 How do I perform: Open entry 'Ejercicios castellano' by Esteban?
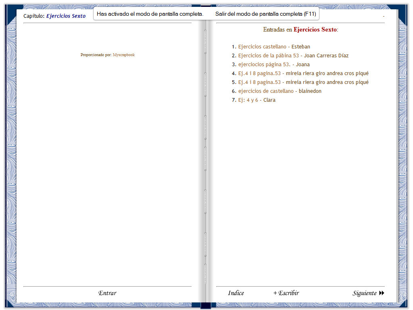(x=262, y=47)
